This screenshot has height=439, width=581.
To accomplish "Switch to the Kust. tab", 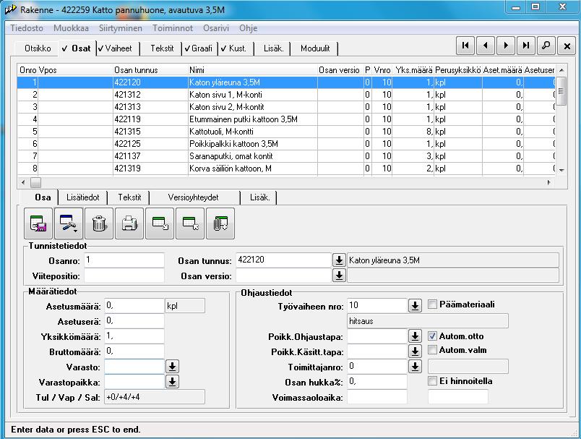I will click(236, 48).
